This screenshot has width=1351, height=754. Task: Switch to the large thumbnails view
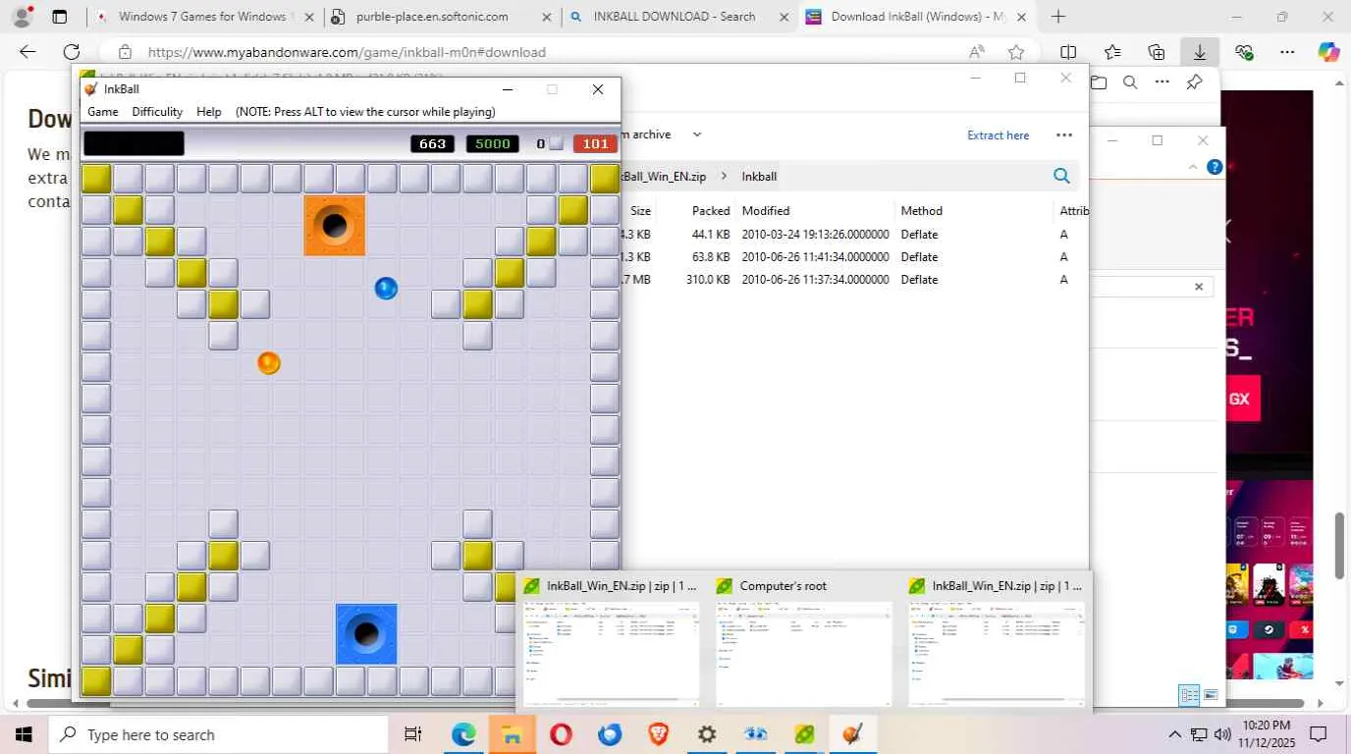(1211, 696)
